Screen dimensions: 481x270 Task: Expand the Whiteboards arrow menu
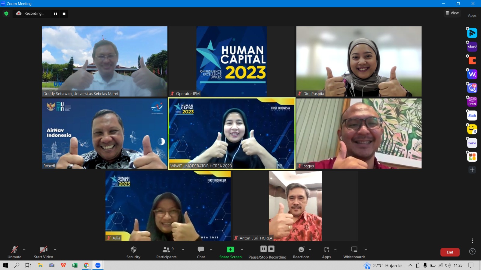click(x=366, y=249)
